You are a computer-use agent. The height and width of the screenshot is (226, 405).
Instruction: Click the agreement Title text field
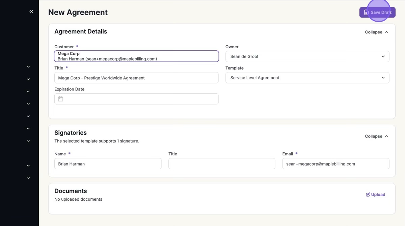[136, 78]
